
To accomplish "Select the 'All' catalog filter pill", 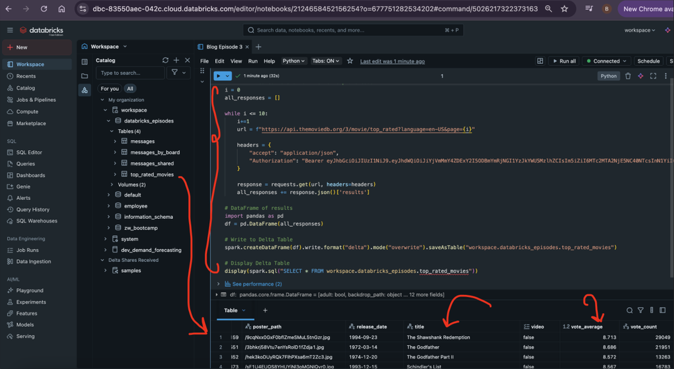I will (130, 89).
